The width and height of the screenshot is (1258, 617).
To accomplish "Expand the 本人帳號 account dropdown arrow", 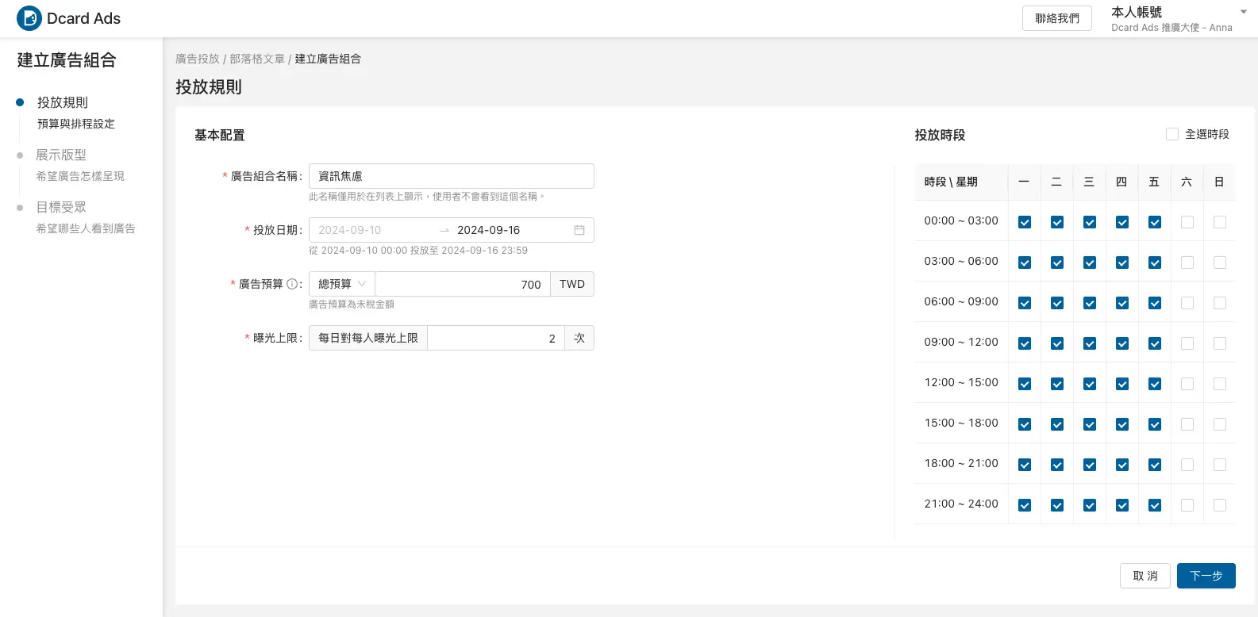I will 1243,12.
